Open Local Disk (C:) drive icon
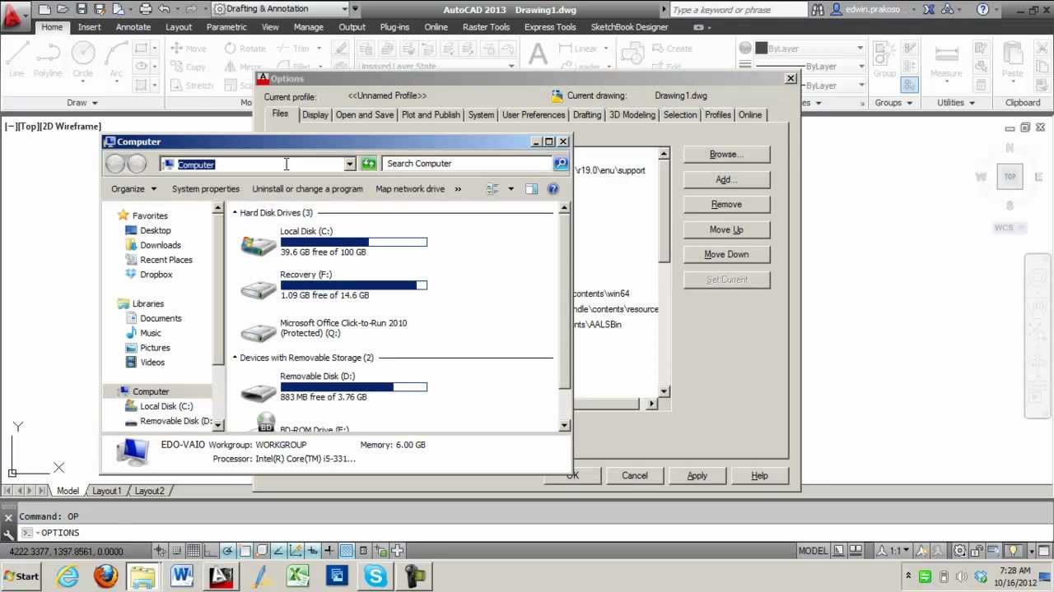The width and height of the screenshot is (1054, 592). [258, 244]
